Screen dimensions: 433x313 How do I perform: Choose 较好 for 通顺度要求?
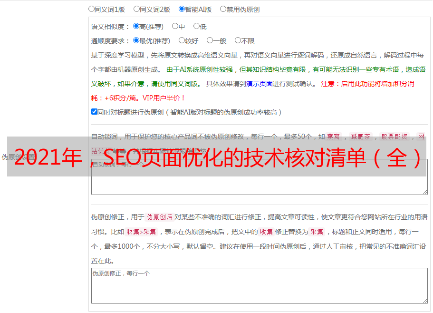[x=182, y=40]
